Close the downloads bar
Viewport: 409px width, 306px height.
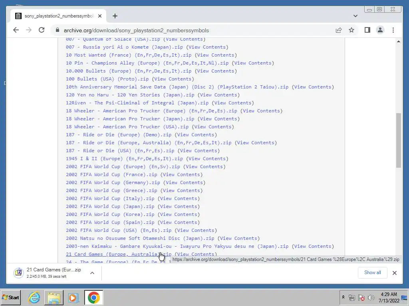pyautogui.click(x=395, y=273)
